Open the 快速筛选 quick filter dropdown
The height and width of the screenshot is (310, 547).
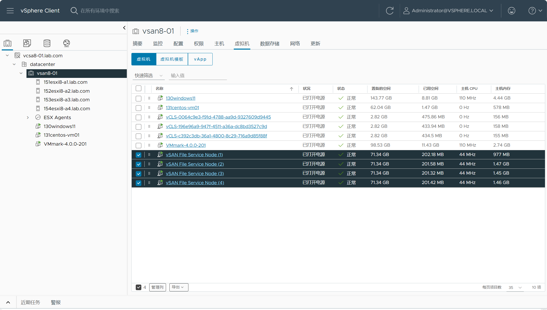coord(149,76)
